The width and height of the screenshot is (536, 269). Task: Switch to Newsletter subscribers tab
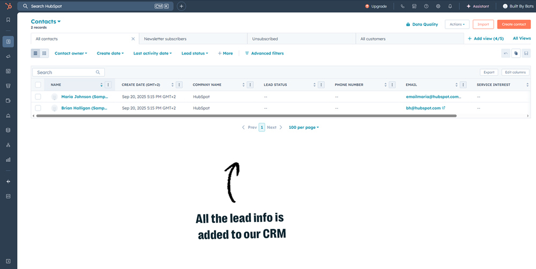[x=193, y=39]
